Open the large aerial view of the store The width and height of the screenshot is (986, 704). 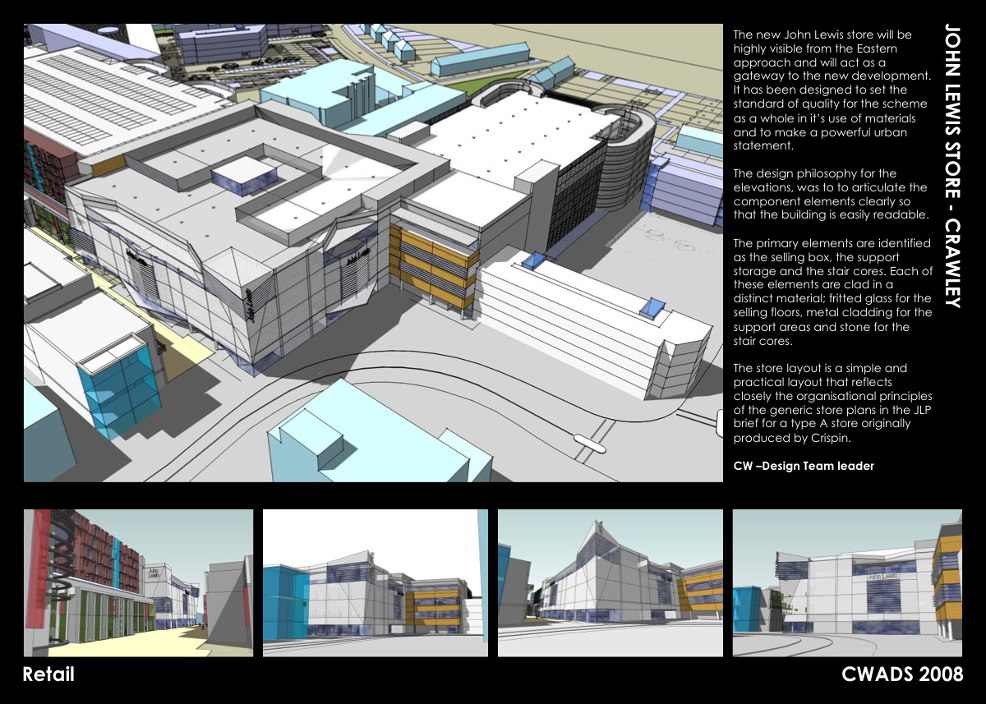373,252
